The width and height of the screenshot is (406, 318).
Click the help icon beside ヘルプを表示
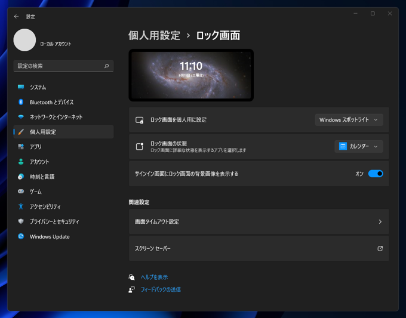pyautogui.click(x=131, y=277)
